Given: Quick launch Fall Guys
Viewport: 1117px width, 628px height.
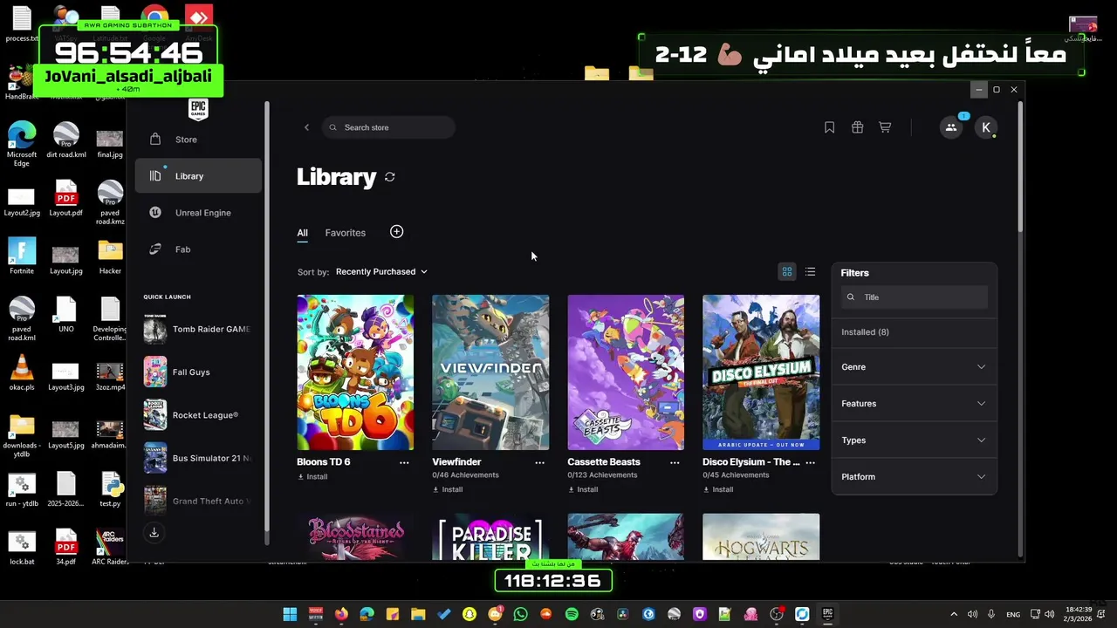Looking at the screenshot, I should [198, 372].
